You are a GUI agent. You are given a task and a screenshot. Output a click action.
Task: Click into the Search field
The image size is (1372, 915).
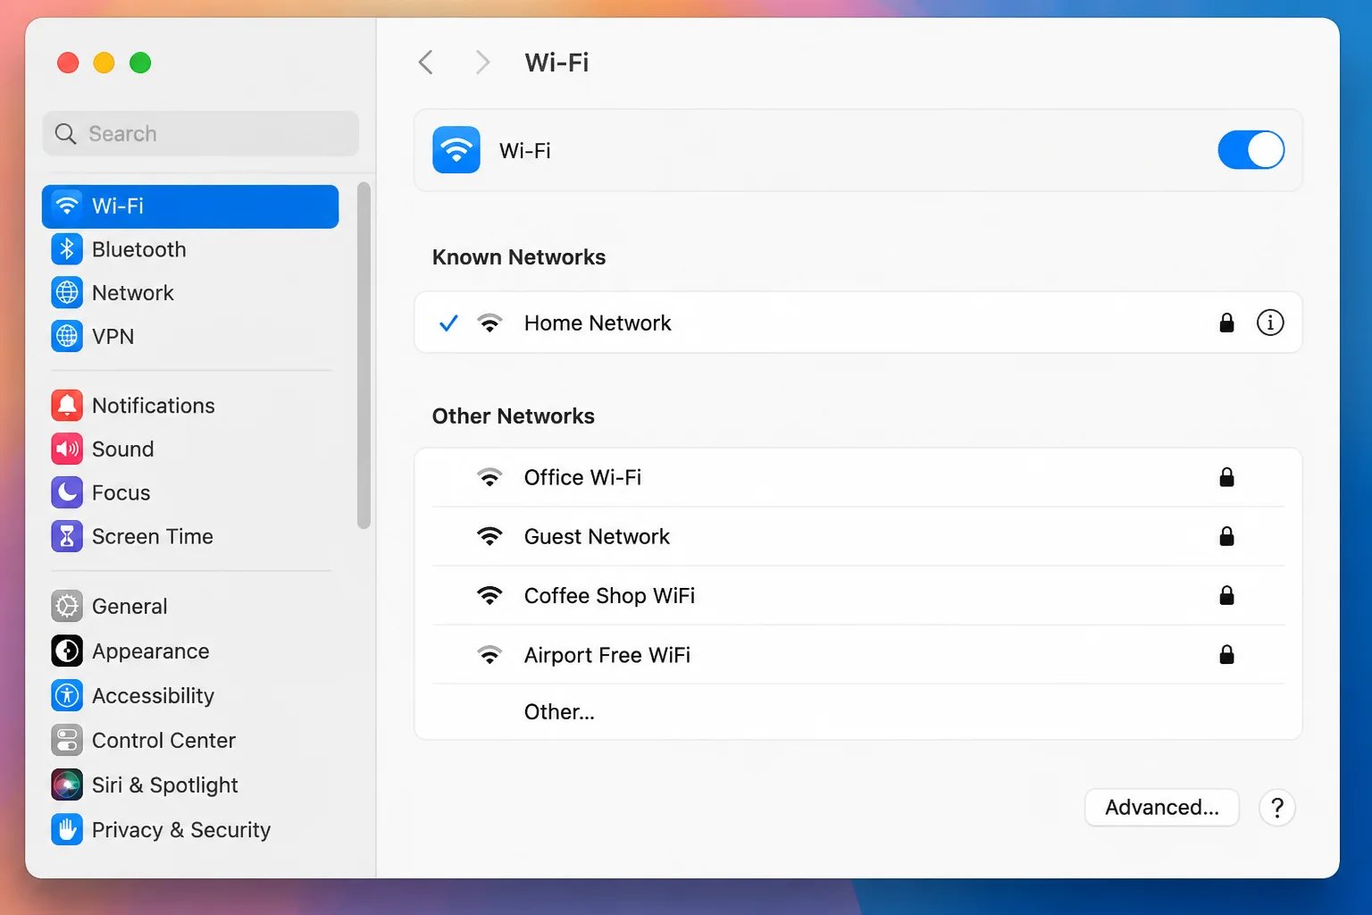click(201, 134)
